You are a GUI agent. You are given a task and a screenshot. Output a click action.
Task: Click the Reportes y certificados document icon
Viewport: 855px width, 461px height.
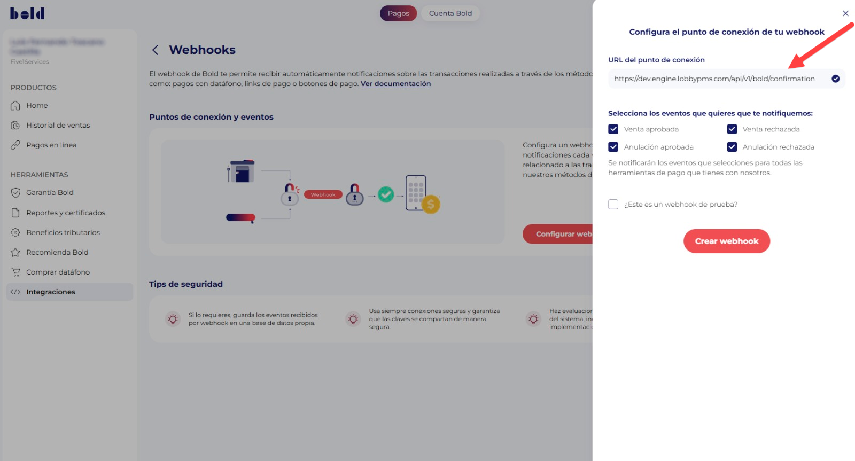(x=15, y=213)
